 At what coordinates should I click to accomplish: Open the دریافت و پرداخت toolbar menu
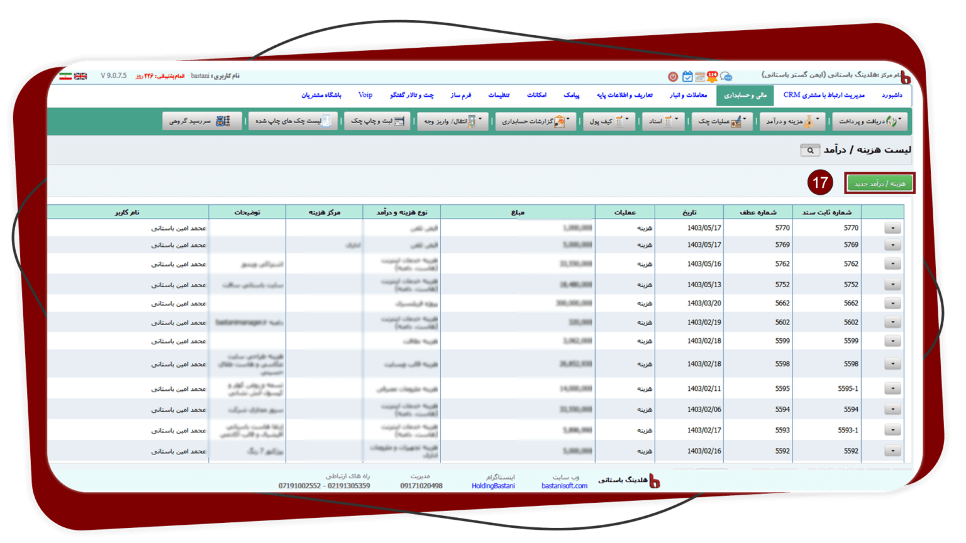click(x=870, y=121)
